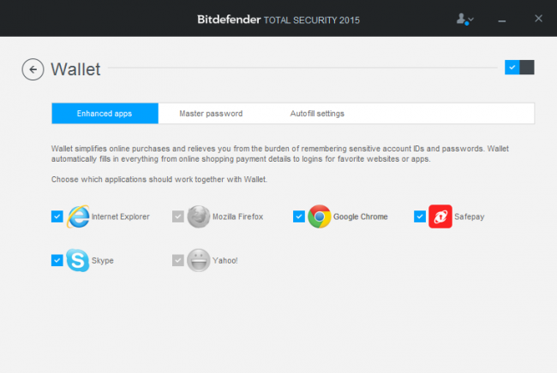Uncheck the Safepay checkbox

tap(420, 216)
